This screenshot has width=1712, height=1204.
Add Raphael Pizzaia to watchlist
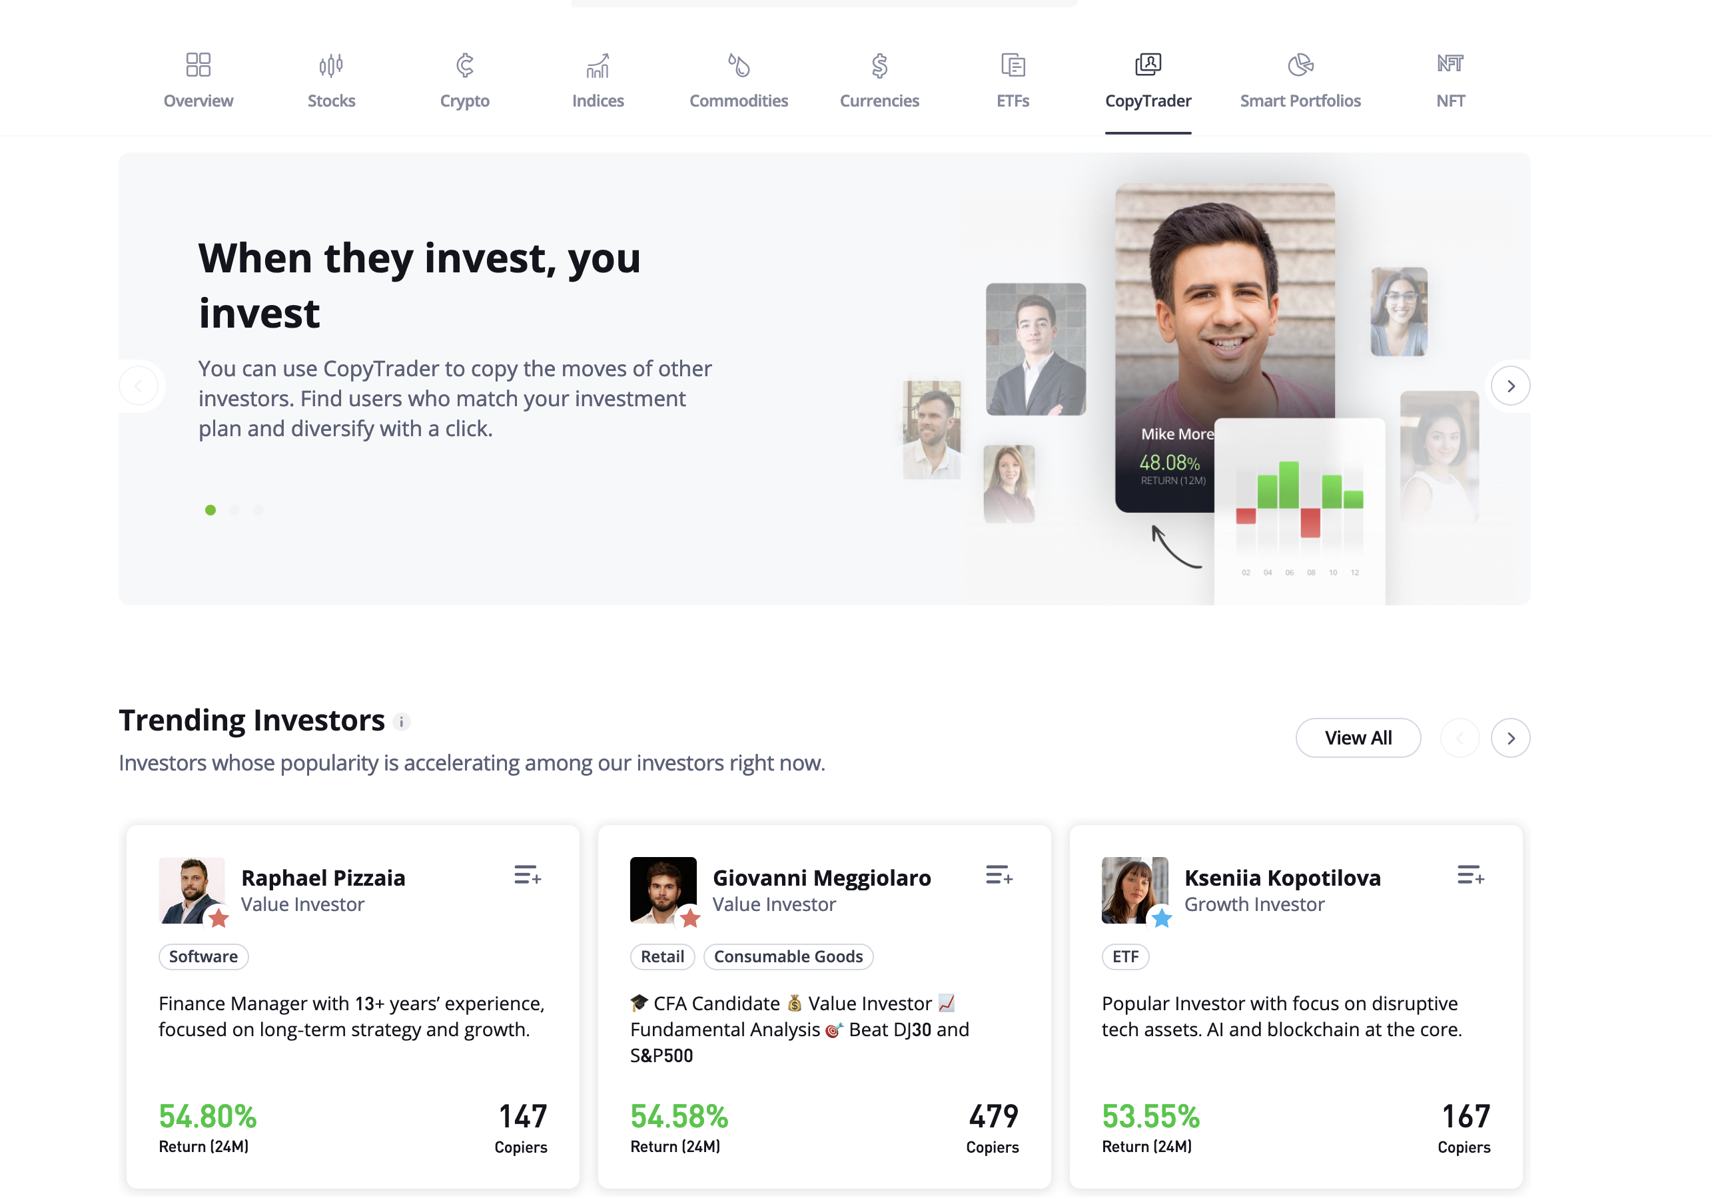tap(527, 875)
